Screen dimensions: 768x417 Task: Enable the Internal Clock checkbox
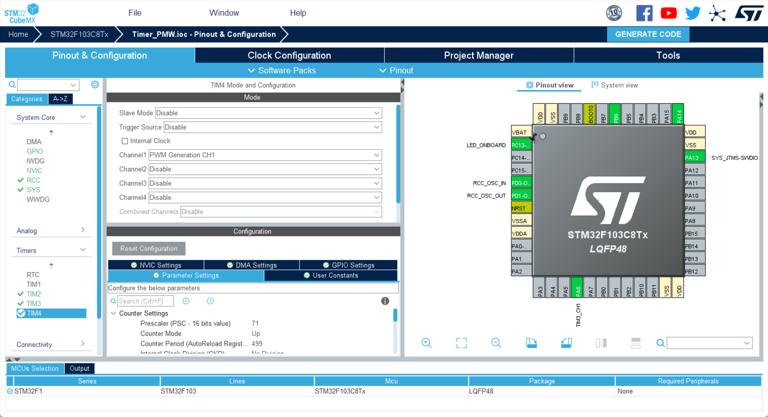coord(125,141)
